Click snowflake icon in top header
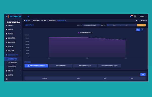 click(x=28, y=16)
